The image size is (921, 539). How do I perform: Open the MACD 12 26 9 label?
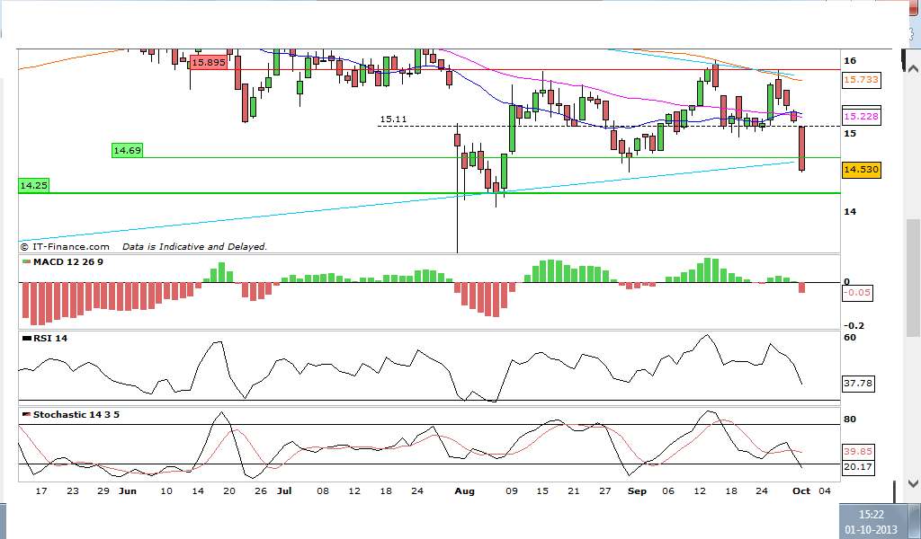(x=68, y=261)
